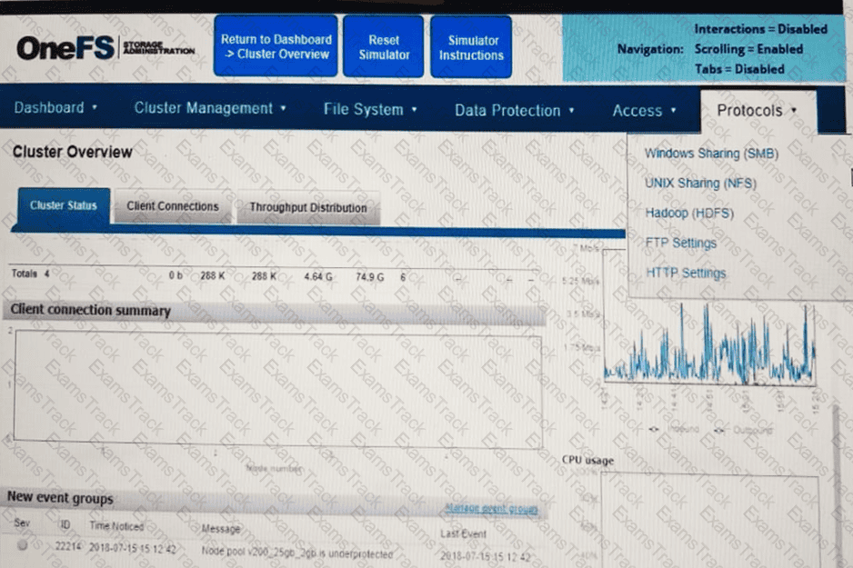Click Return to Dashboard Cluster Overview button
The width and height of the screenshot is (853, 568).
click(x=276, y=47)
